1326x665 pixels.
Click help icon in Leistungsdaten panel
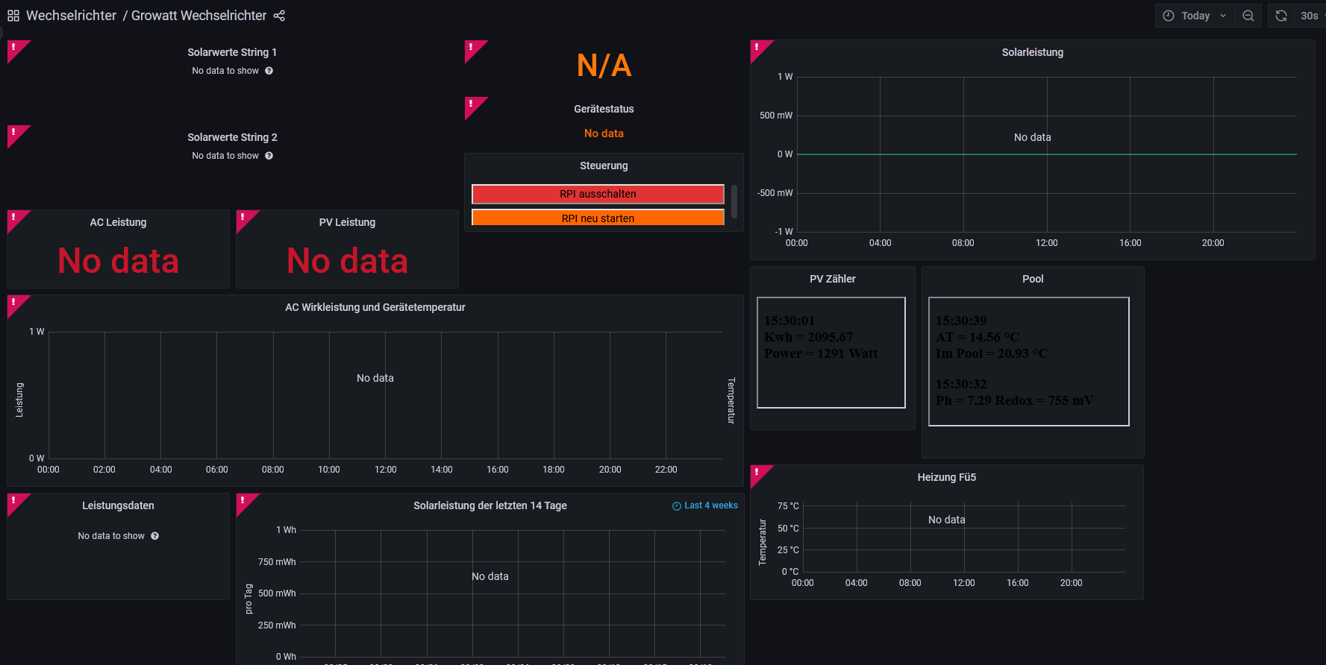(155, 536)
